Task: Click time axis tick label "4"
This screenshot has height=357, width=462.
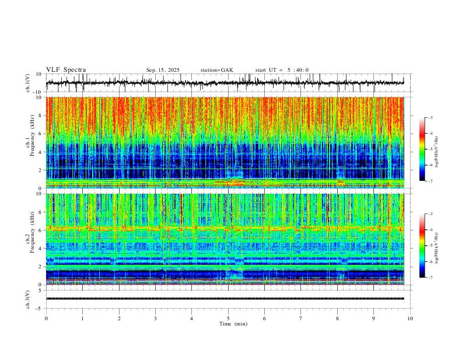Action: 191,318
